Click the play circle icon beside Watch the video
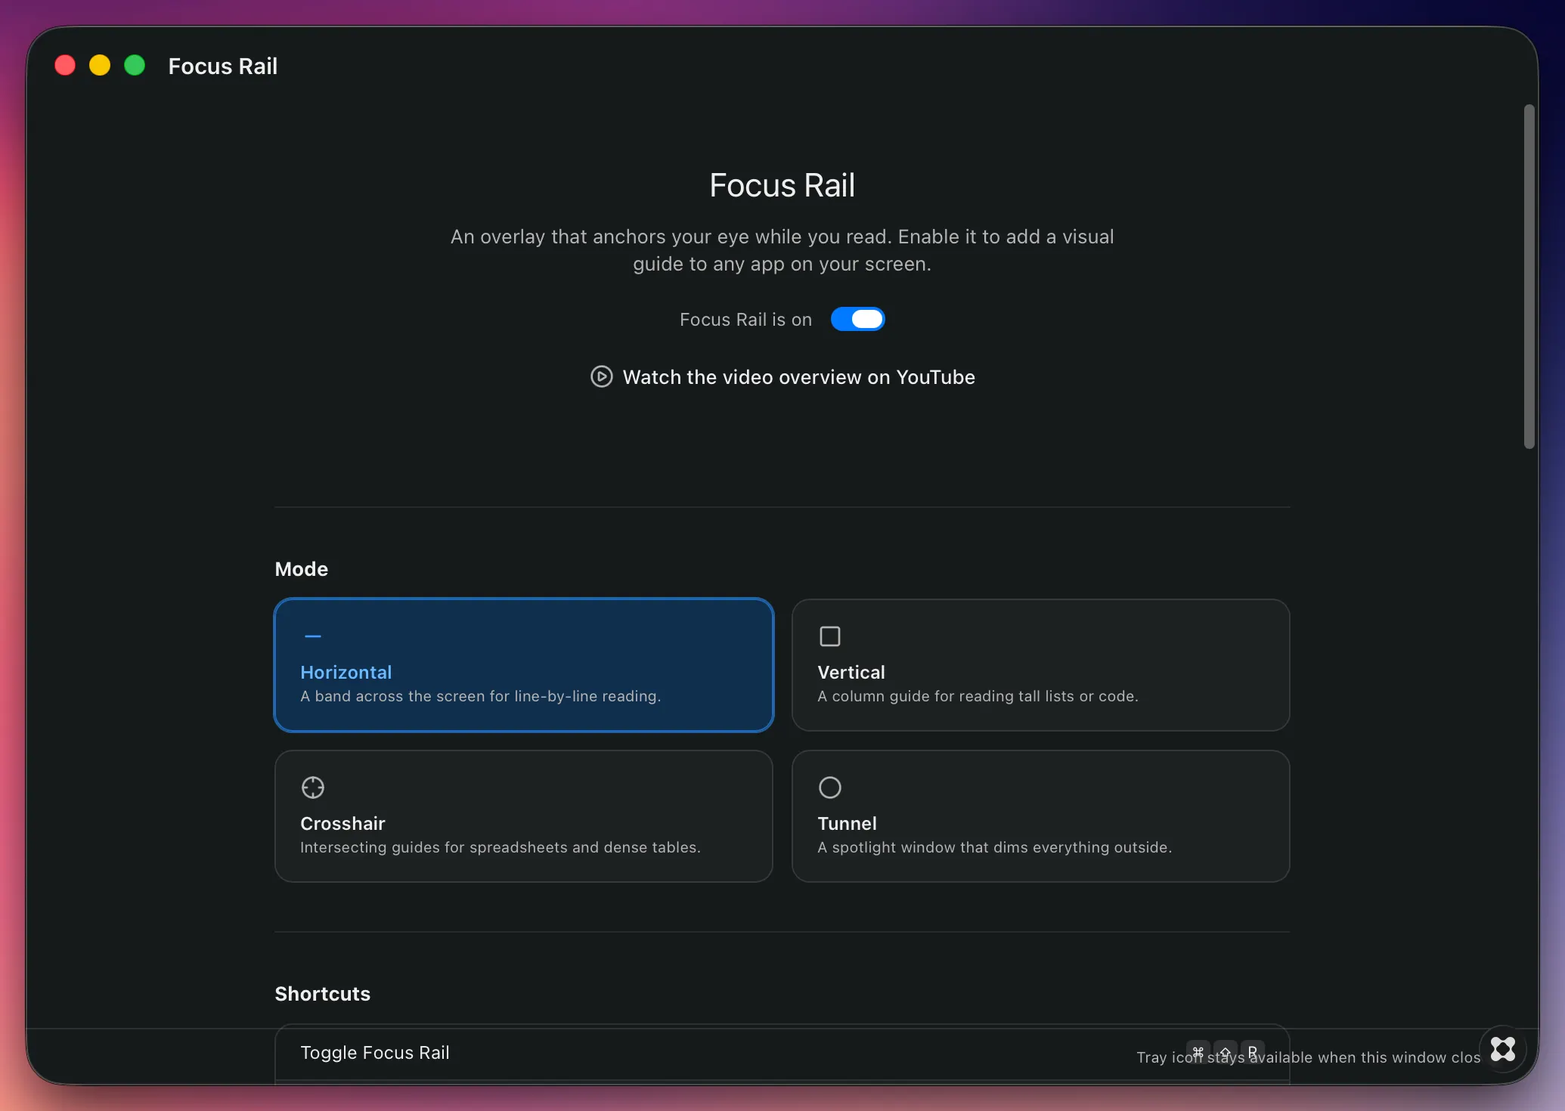Image resolution: width=1565 pixels, height=1111 pixels. coord(602,376)
